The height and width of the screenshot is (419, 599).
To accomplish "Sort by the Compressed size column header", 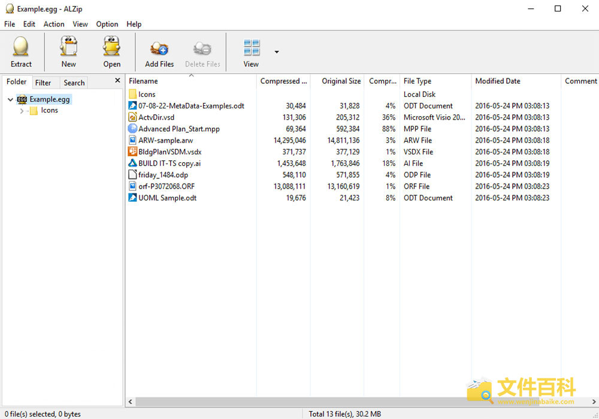I will 283,81.
